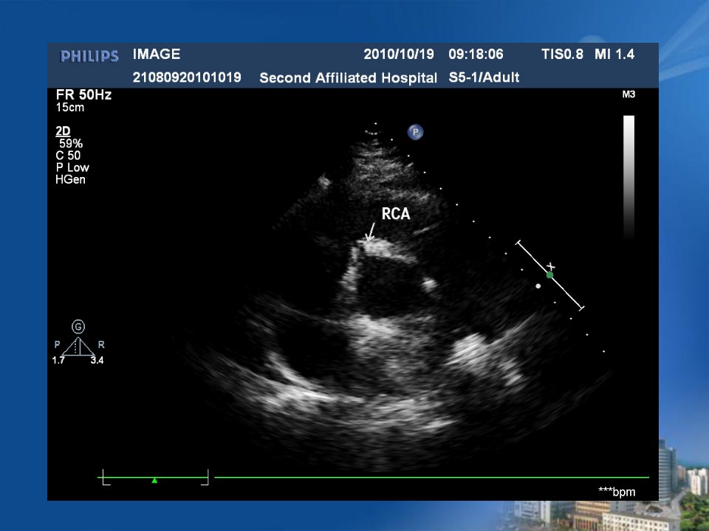Click the time 09:18:06
The height and width of the screenshot is (531, 709).
click(476, 54)
